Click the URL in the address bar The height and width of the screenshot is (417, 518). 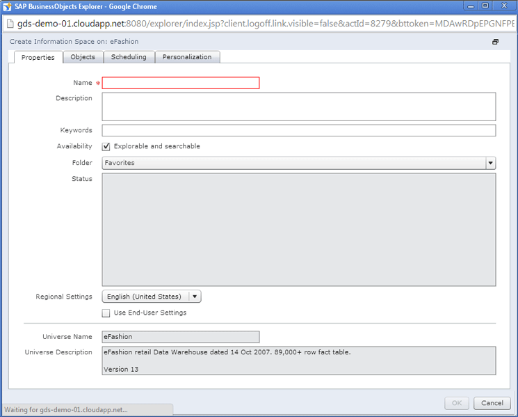tap(264, 23)
